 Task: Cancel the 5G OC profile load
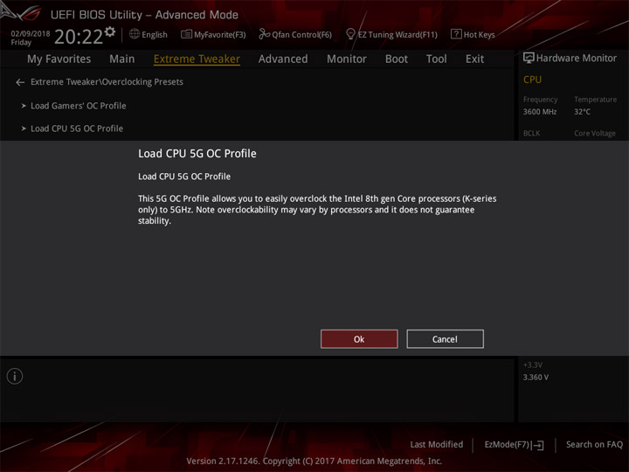click(445, 339)
